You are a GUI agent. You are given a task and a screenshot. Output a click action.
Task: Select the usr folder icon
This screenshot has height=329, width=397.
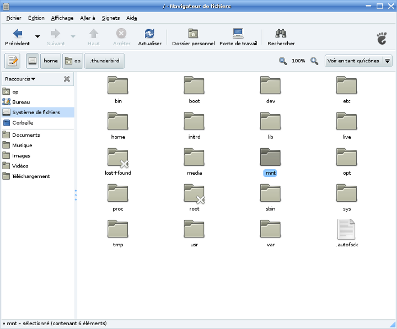[194, 229]
